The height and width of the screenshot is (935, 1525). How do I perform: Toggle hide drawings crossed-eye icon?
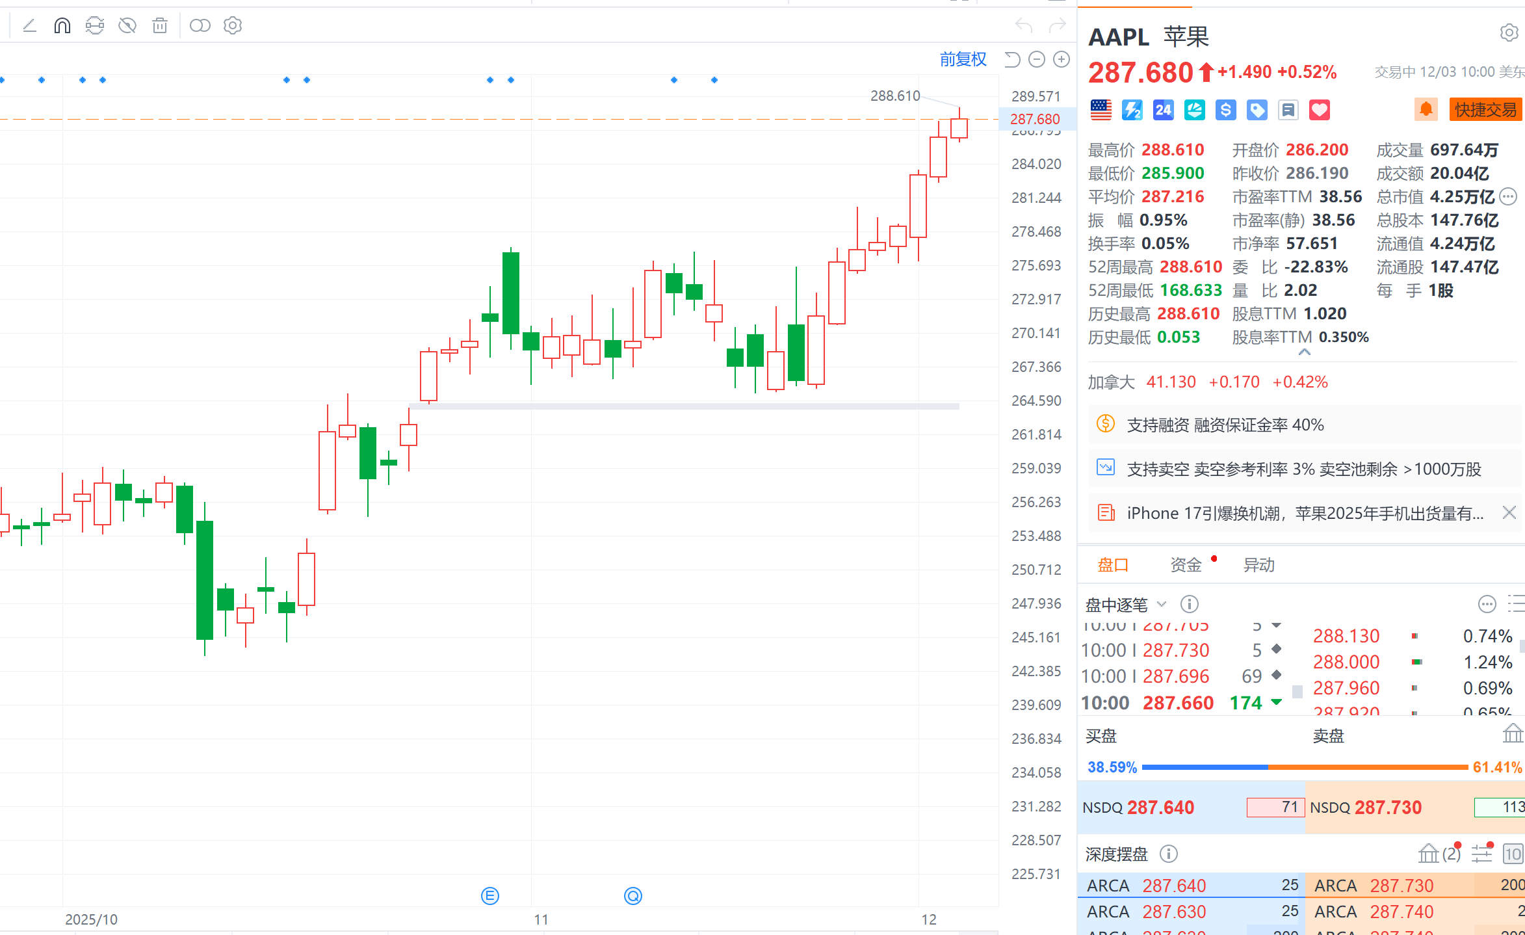coord(127,26)
